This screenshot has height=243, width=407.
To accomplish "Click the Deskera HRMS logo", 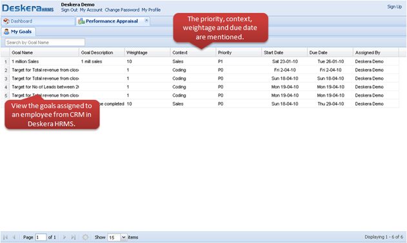I will coord(28,8).
